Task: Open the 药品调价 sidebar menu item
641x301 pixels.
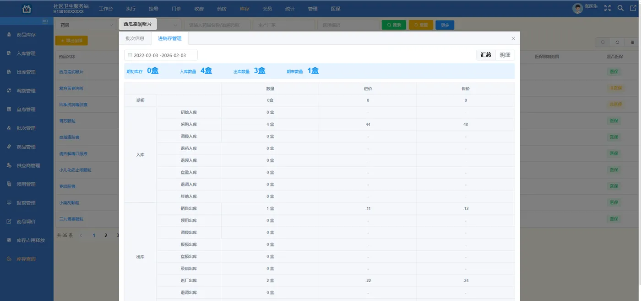Action: tap(27, 222)
